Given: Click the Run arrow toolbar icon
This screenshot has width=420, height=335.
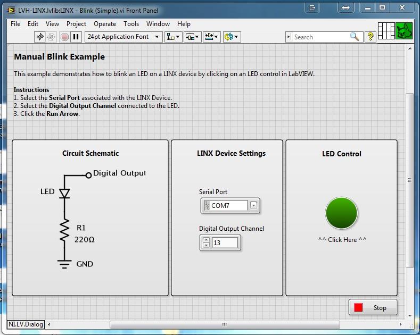Looking at the screenshot, I should 40,37.
